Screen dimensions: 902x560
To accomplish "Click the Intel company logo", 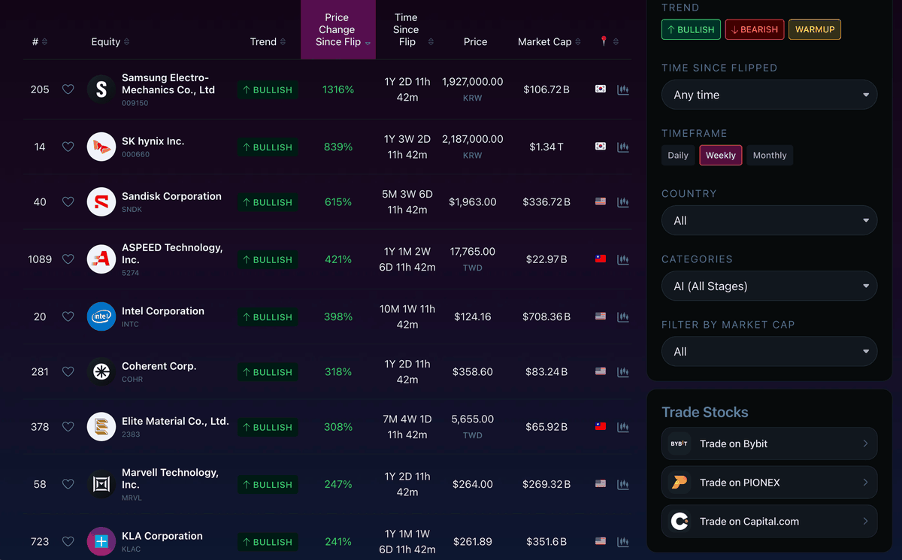I will tap(101, 316).
